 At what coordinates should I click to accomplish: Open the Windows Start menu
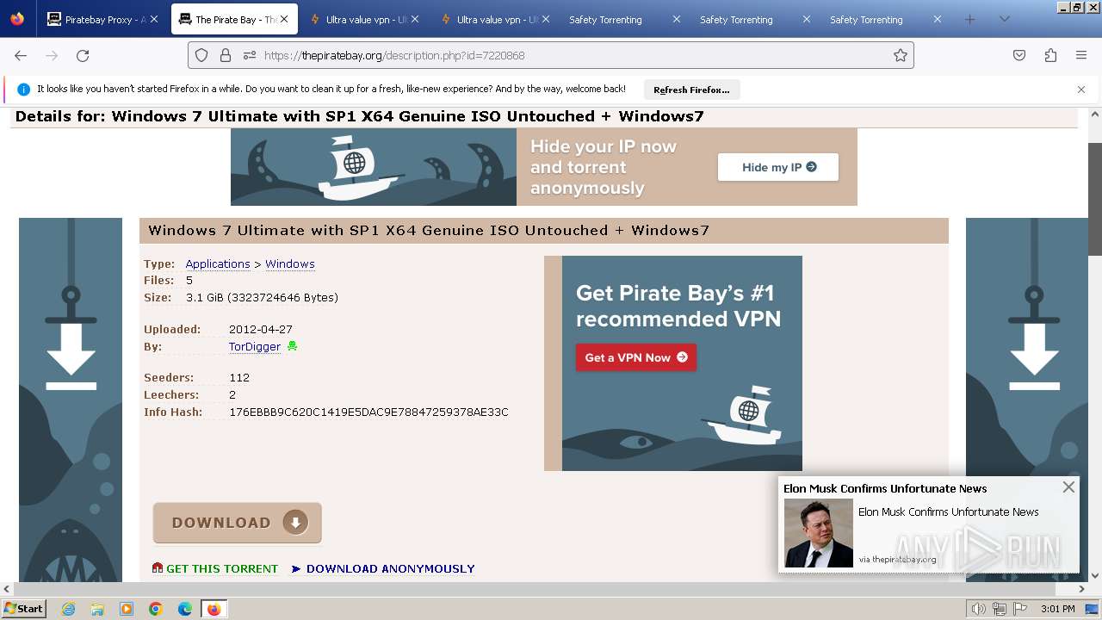tap(23, 609)
